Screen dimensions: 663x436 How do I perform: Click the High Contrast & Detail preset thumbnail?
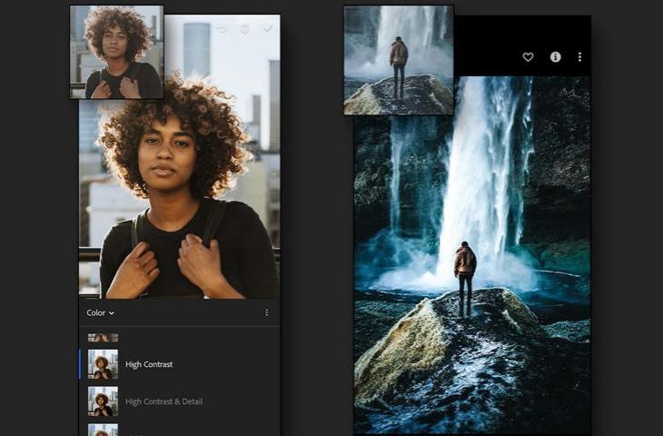(x=103, y=401)
